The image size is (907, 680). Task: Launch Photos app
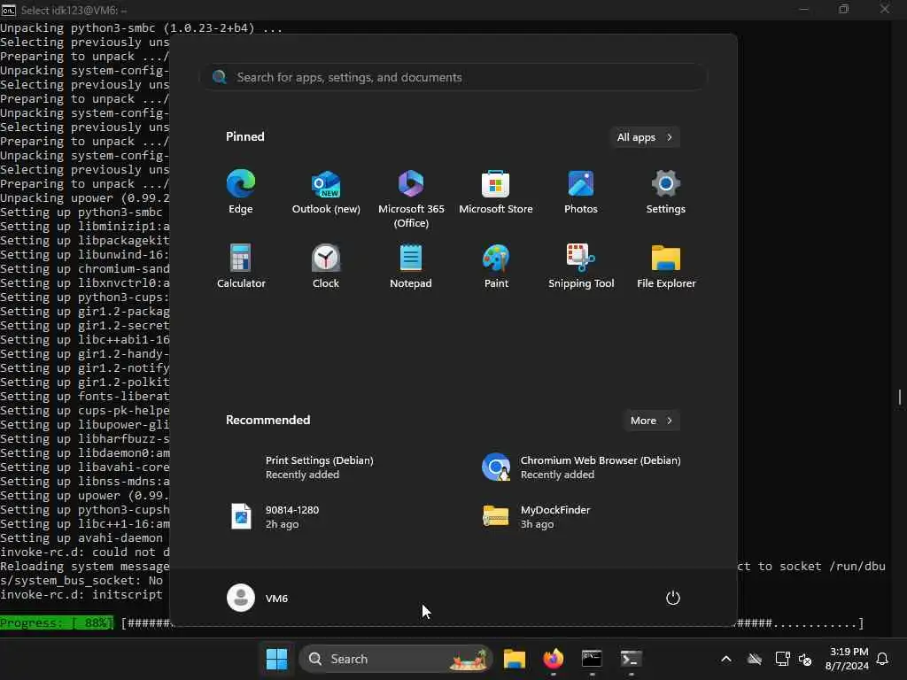coord(581,192)
